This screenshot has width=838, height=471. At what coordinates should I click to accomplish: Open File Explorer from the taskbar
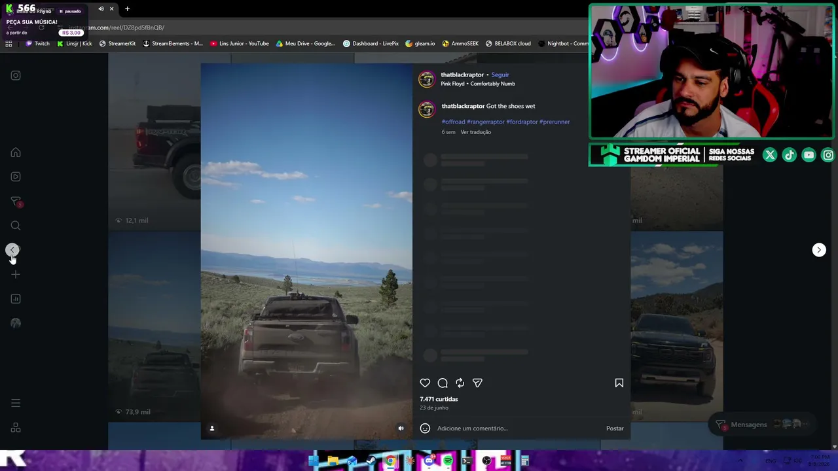click(333, 461)
